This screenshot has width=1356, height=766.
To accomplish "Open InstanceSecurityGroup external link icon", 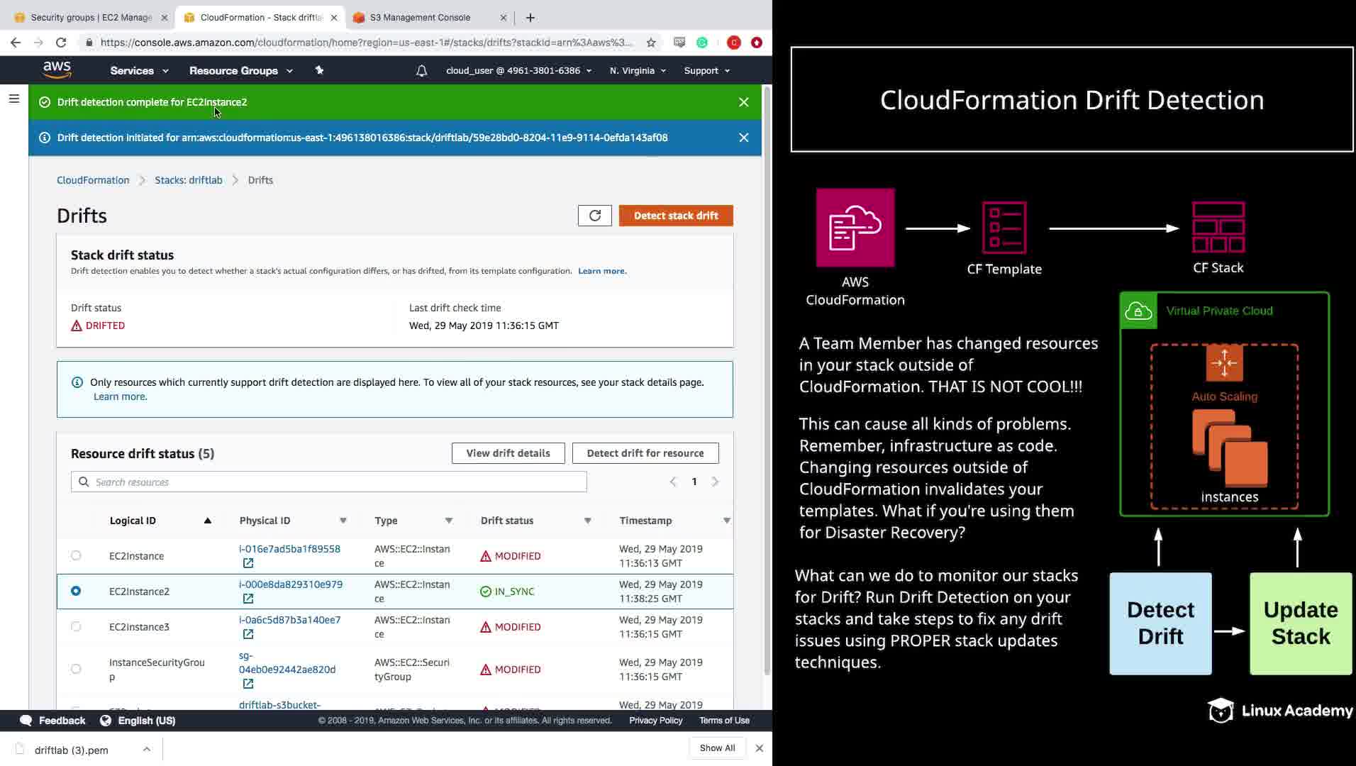I will click(248, 684).
